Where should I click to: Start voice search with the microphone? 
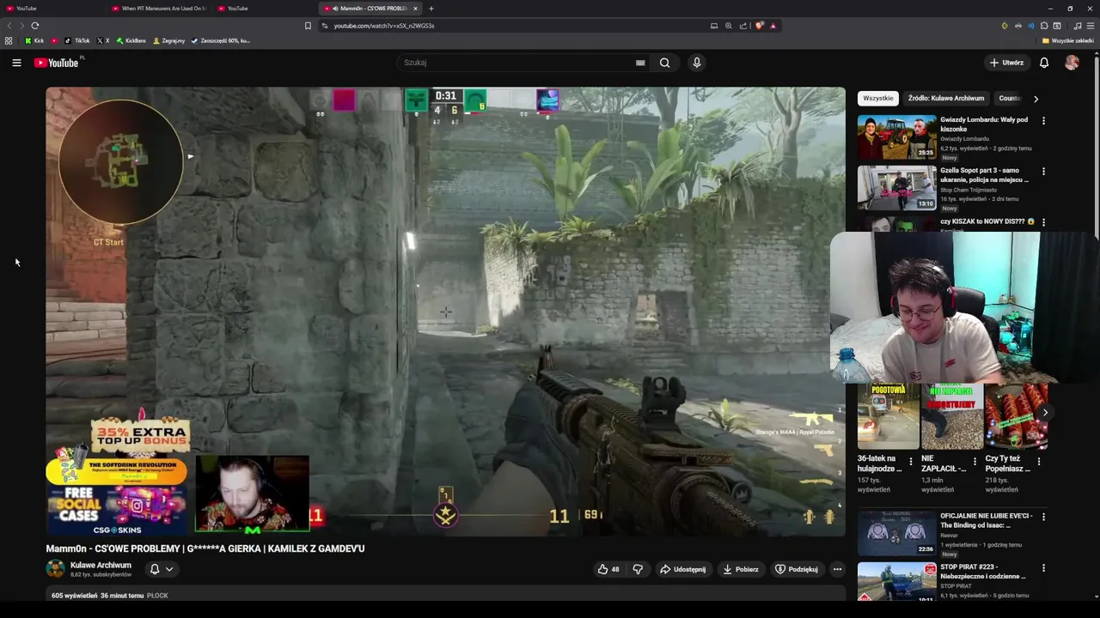[697, 63]
